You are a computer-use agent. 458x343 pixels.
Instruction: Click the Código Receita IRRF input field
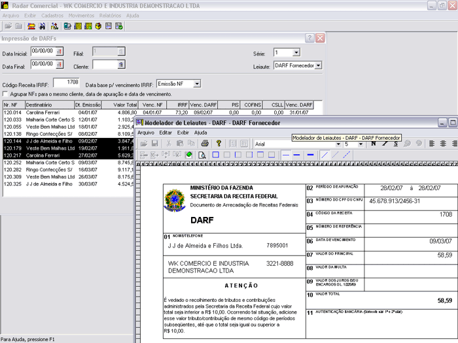pyautogui.click(x=66, y=83)
